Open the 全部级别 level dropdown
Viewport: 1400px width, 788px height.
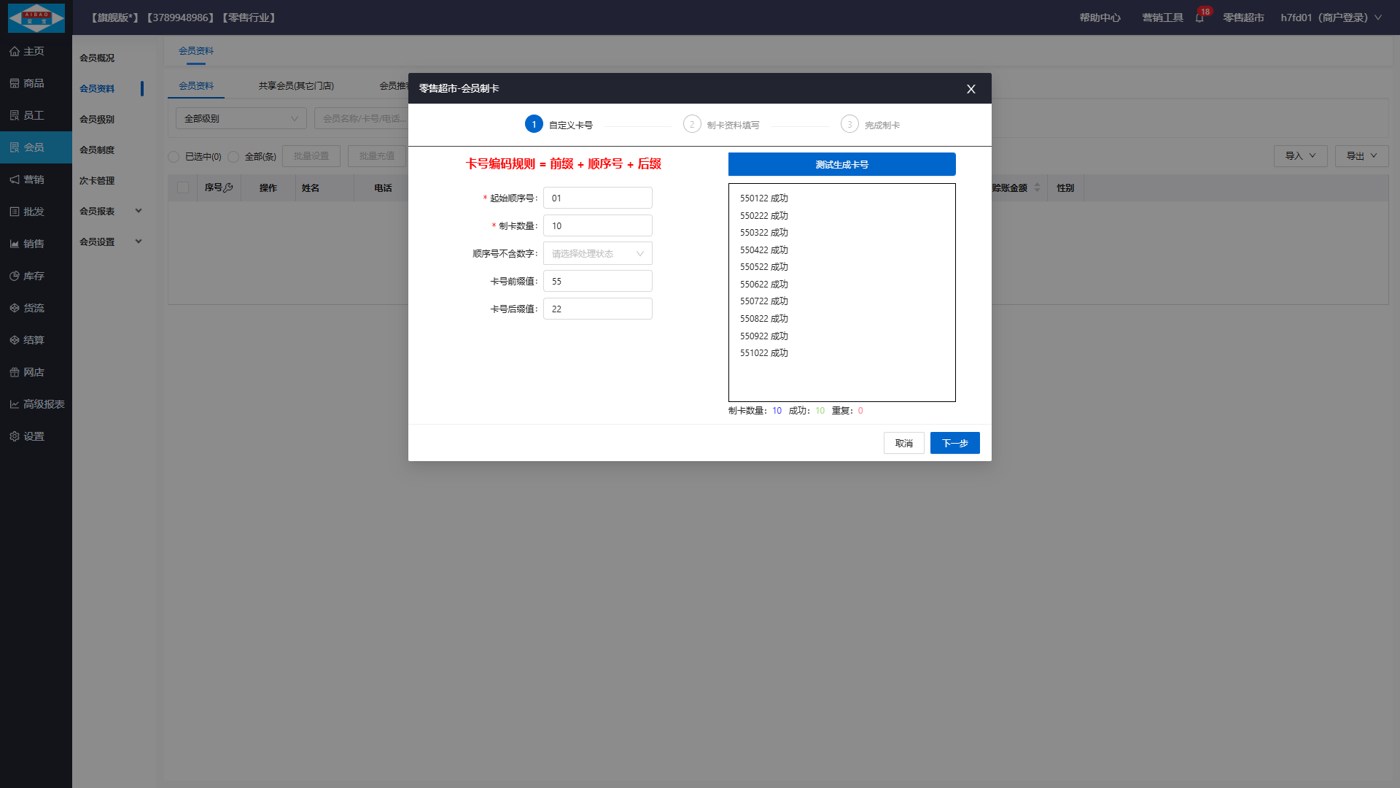coord(241,118)
